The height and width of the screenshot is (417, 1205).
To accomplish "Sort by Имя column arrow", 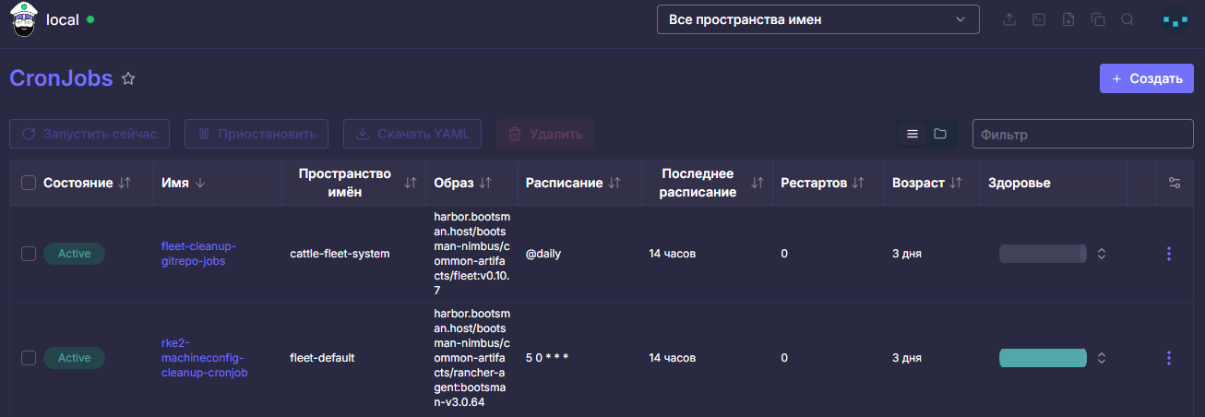I will [x=200, y=184].
